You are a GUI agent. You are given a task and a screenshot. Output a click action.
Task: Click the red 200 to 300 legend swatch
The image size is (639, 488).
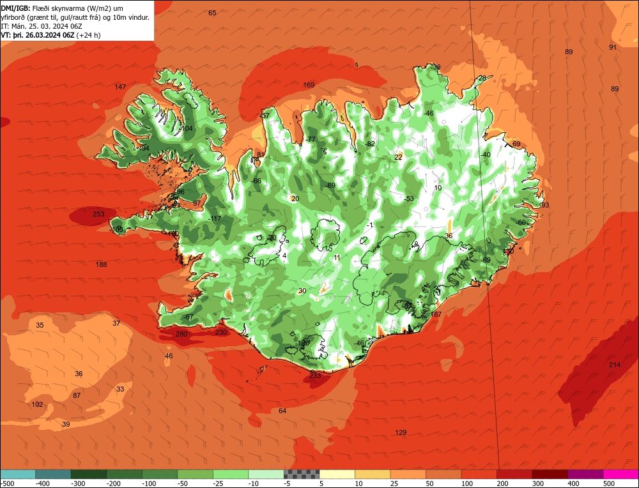tap(514, 474)
